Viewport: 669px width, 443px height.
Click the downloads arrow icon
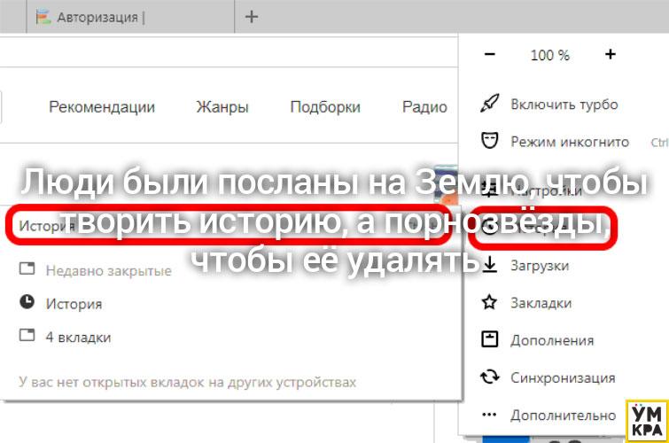(489, 264)
